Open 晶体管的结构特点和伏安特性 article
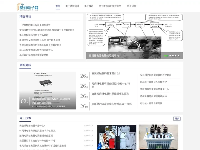Screen dimensions: 200x150 point(34,55)
